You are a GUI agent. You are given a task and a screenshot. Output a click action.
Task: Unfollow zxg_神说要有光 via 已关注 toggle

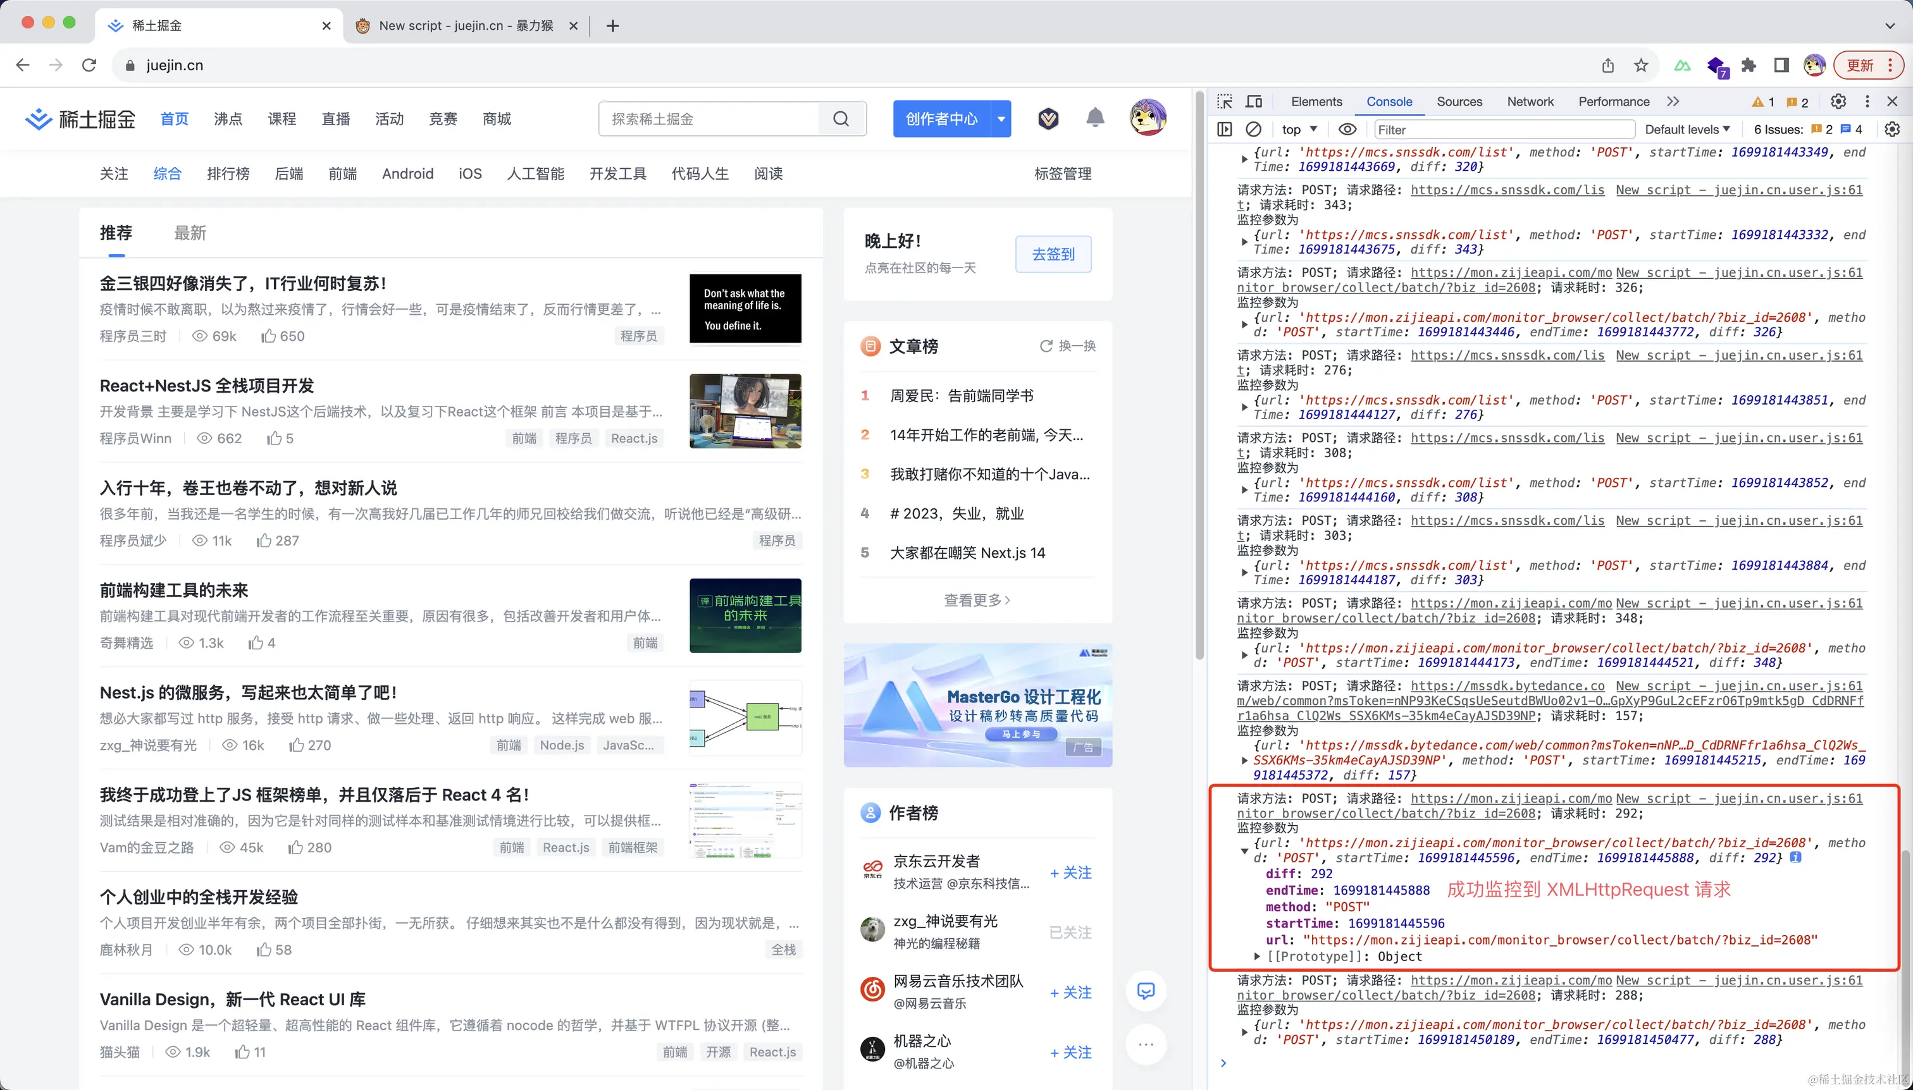(1070, 931)
